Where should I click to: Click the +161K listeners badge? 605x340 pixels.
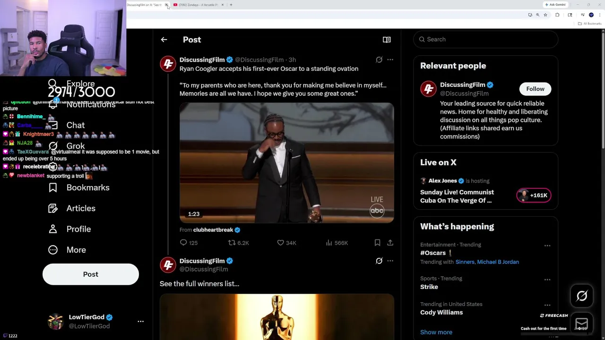(x=534, y=195)
